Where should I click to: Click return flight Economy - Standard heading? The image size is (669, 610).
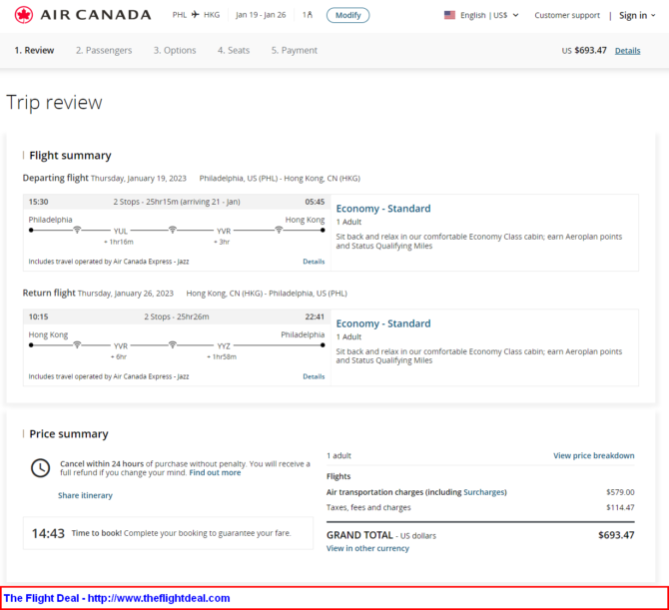click(383, 323)
